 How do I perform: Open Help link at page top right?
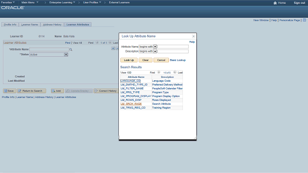pos(274,20)
